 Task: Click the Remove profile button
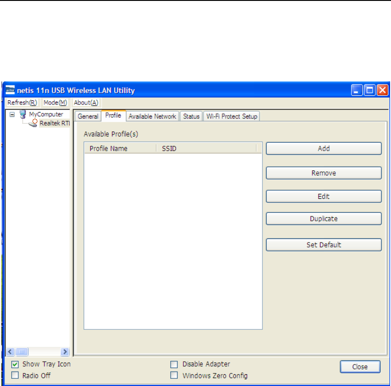click(x=324, y=173)
